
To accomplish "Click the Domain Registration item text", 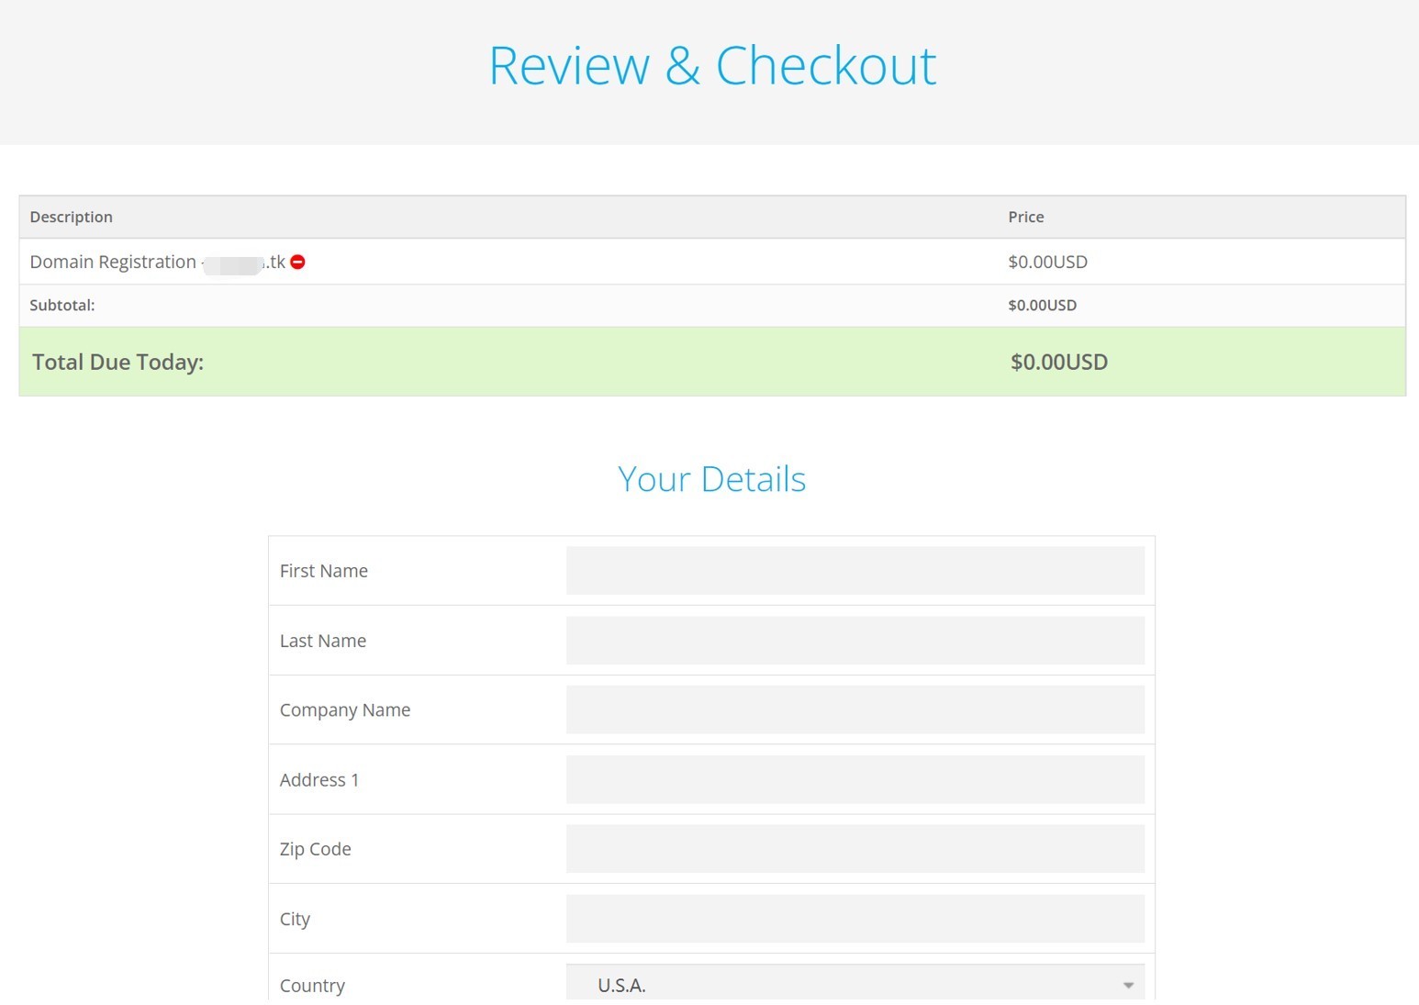I will coord(113,262).
